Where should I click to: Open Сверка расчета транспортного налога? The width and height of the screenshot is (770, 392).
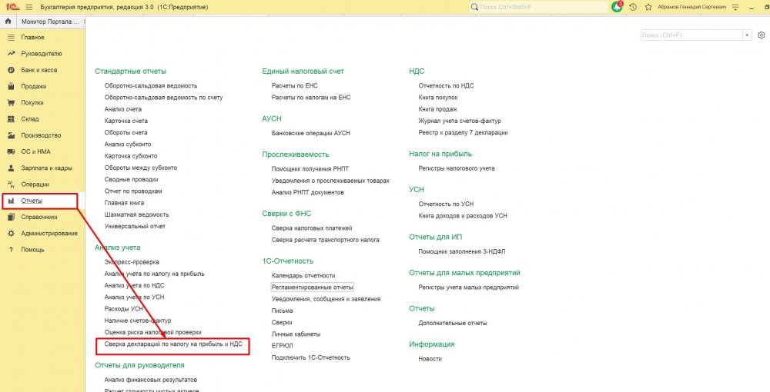(326, 240)
